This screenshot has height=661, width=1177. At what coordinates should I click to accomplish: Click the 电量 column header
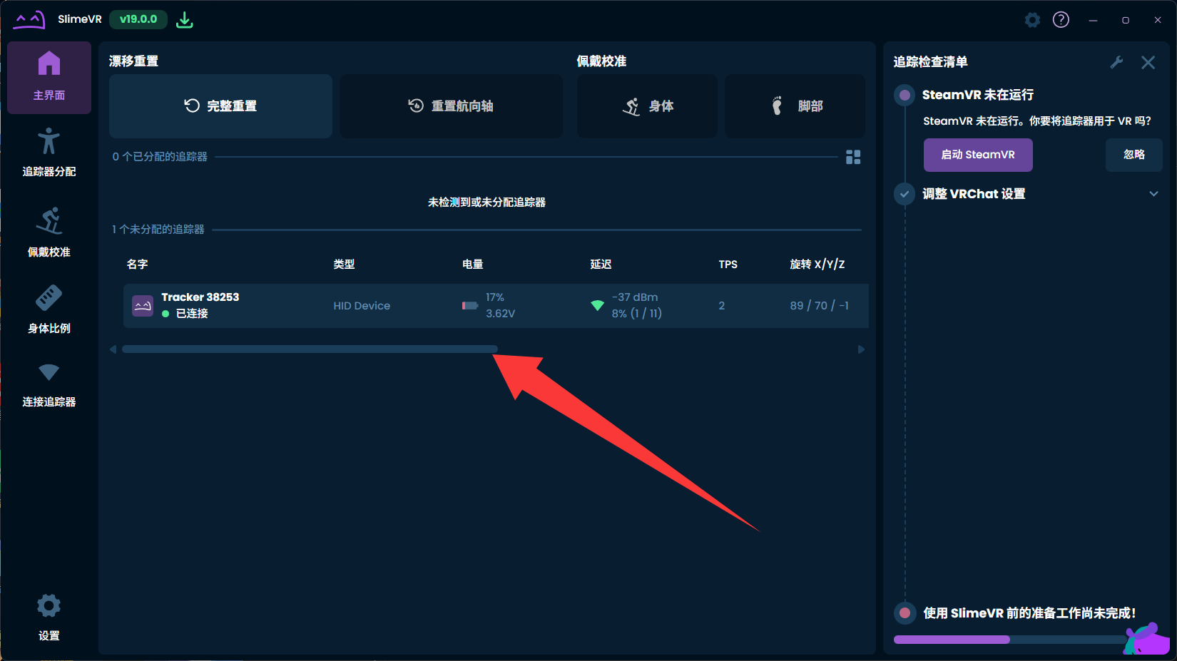472,265
